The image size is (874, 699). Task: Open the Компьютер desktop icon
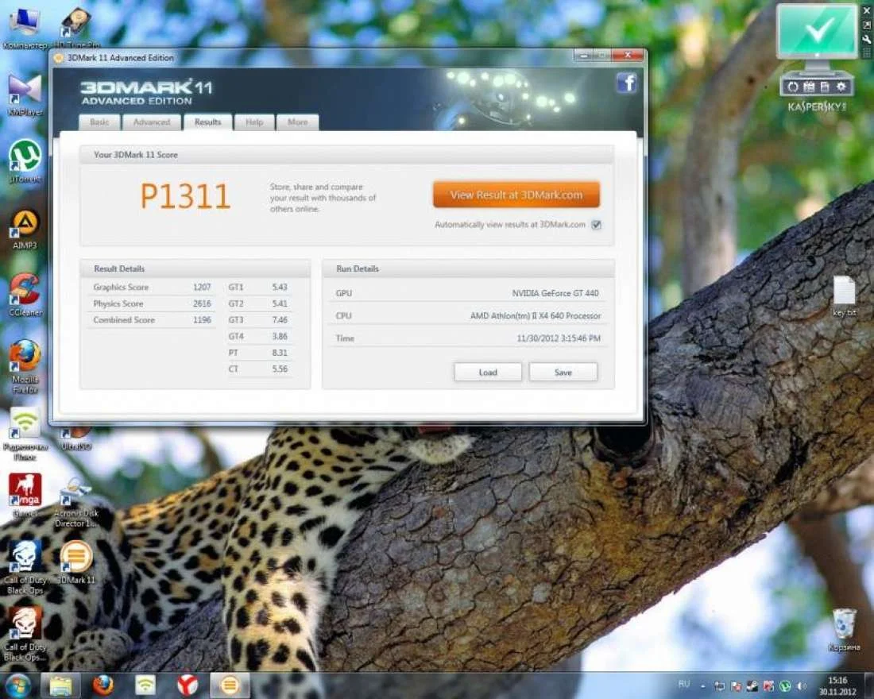[24, 27]
